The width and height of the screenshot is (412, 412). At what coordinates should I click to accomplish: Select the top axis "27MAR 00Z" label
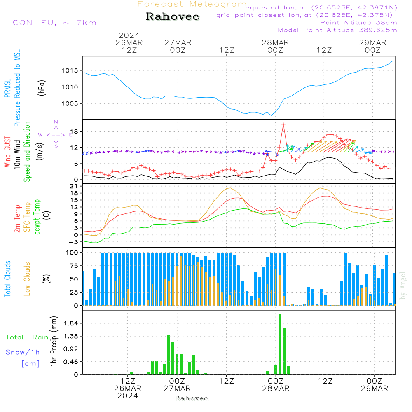178,46
